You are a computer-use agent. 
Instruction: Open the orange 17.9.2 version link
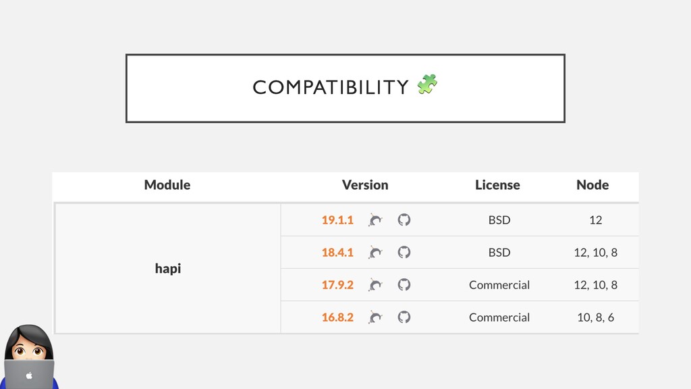click(x=337, y=284)
